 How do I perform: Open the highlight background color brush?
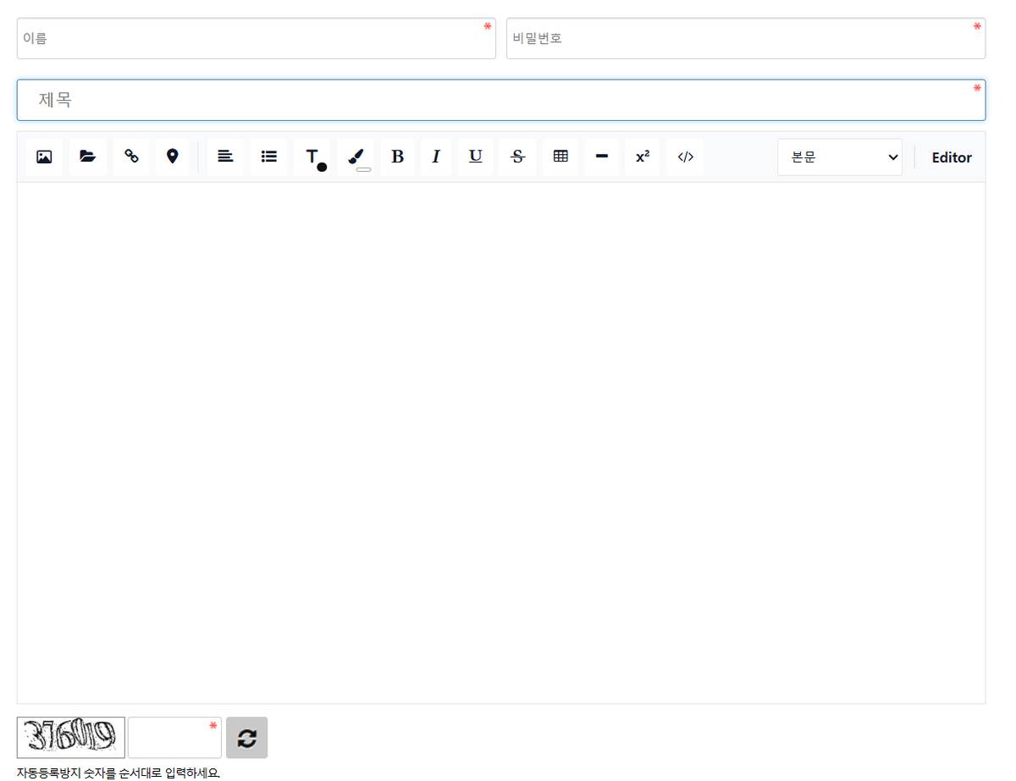coord(356,157)
